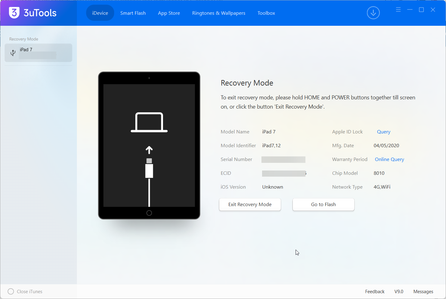Open Ringtones & Wallpapers tab
Viewport: 446px width, 299px height.
click(x=219, y=13)
